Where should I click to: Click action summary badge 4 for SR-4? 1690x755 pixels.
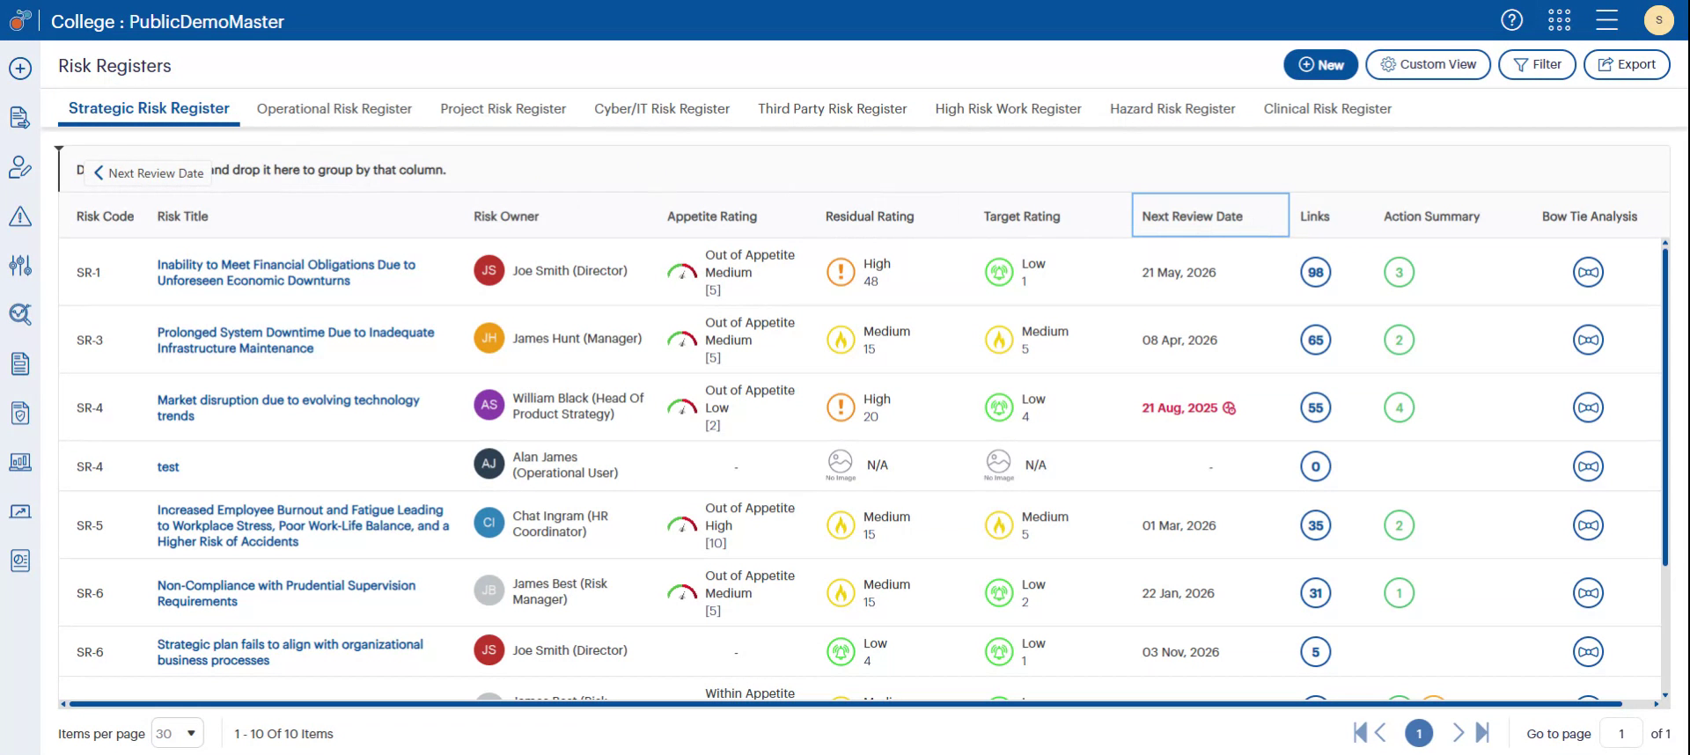(1399, 407)
